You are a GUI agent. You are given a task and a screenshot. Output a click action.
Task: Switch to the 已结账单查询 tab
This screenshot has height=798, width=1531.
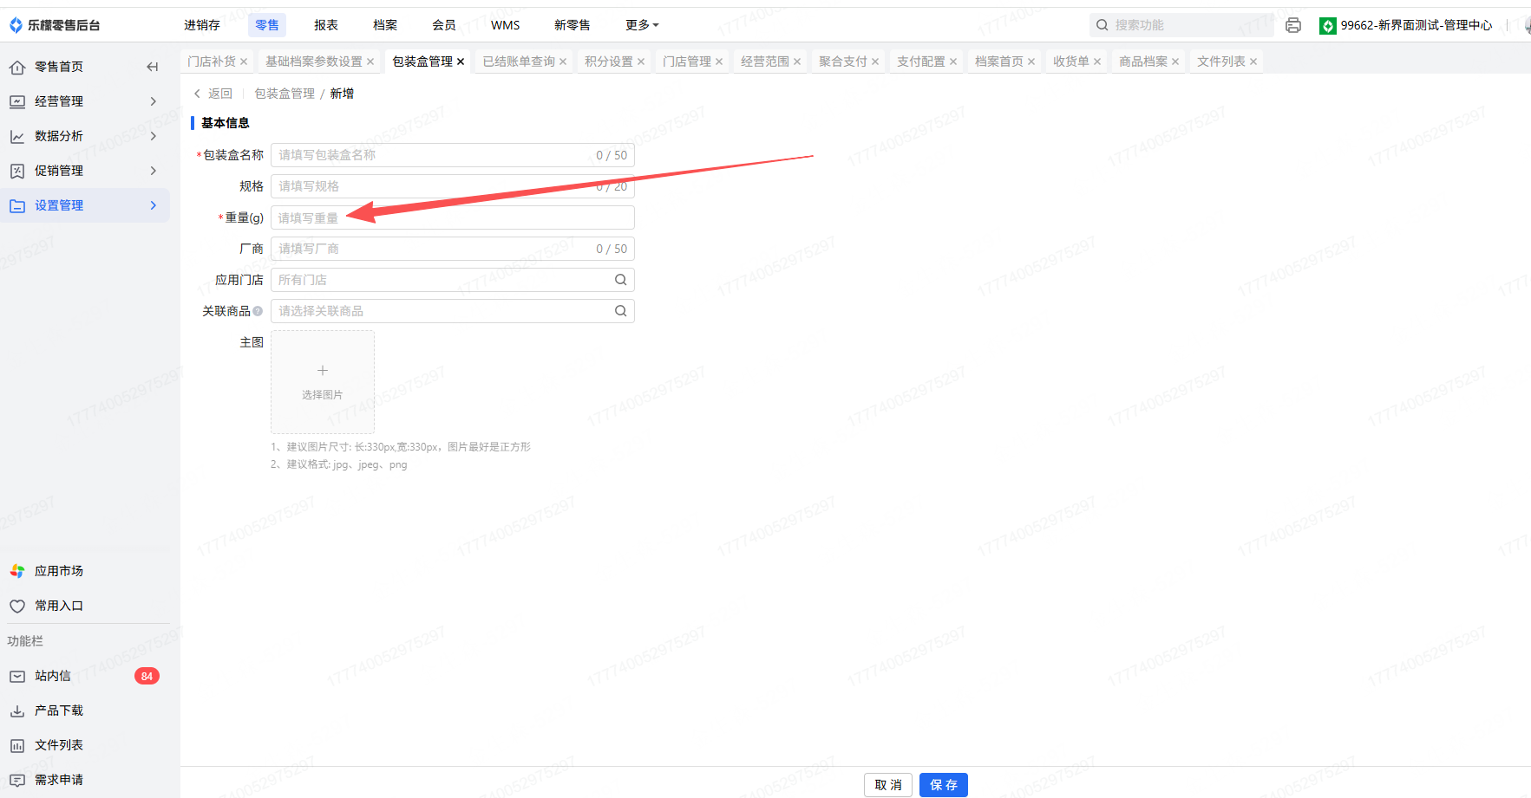click(519, 62)
